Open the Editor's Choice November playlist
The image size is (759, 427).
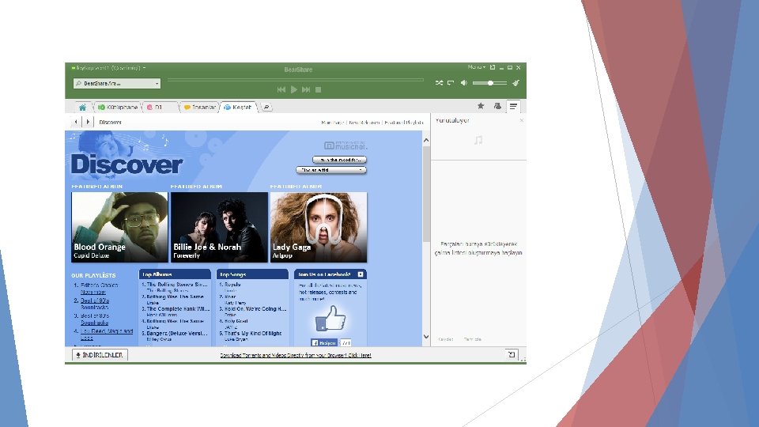pyautogui.click(x=100, y=289)
